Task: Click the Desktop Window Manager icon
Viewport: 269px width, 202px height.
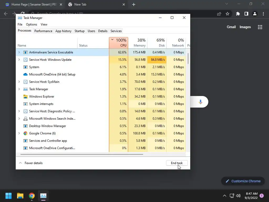Action: [25, 126]
